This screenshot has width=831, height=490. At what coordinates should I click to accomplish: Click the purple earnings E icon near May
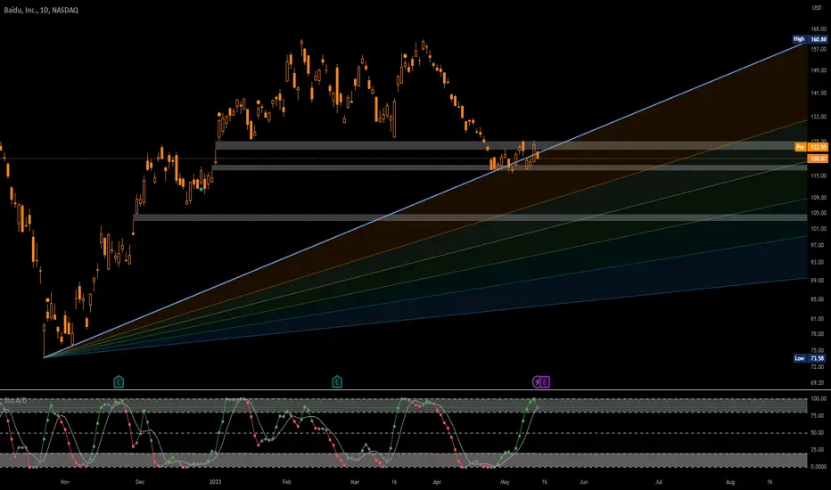coord(545,381)
